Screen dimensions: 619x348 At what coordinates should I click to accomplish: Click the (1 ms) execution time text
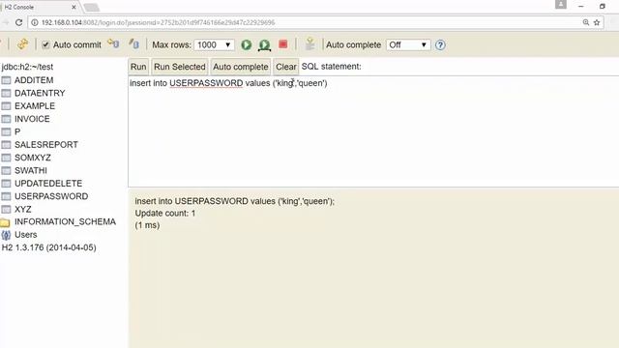click(147, 225)
